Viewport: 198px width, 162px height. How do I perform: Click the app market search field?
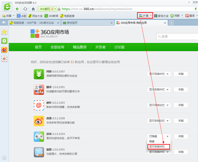point(177,37)
